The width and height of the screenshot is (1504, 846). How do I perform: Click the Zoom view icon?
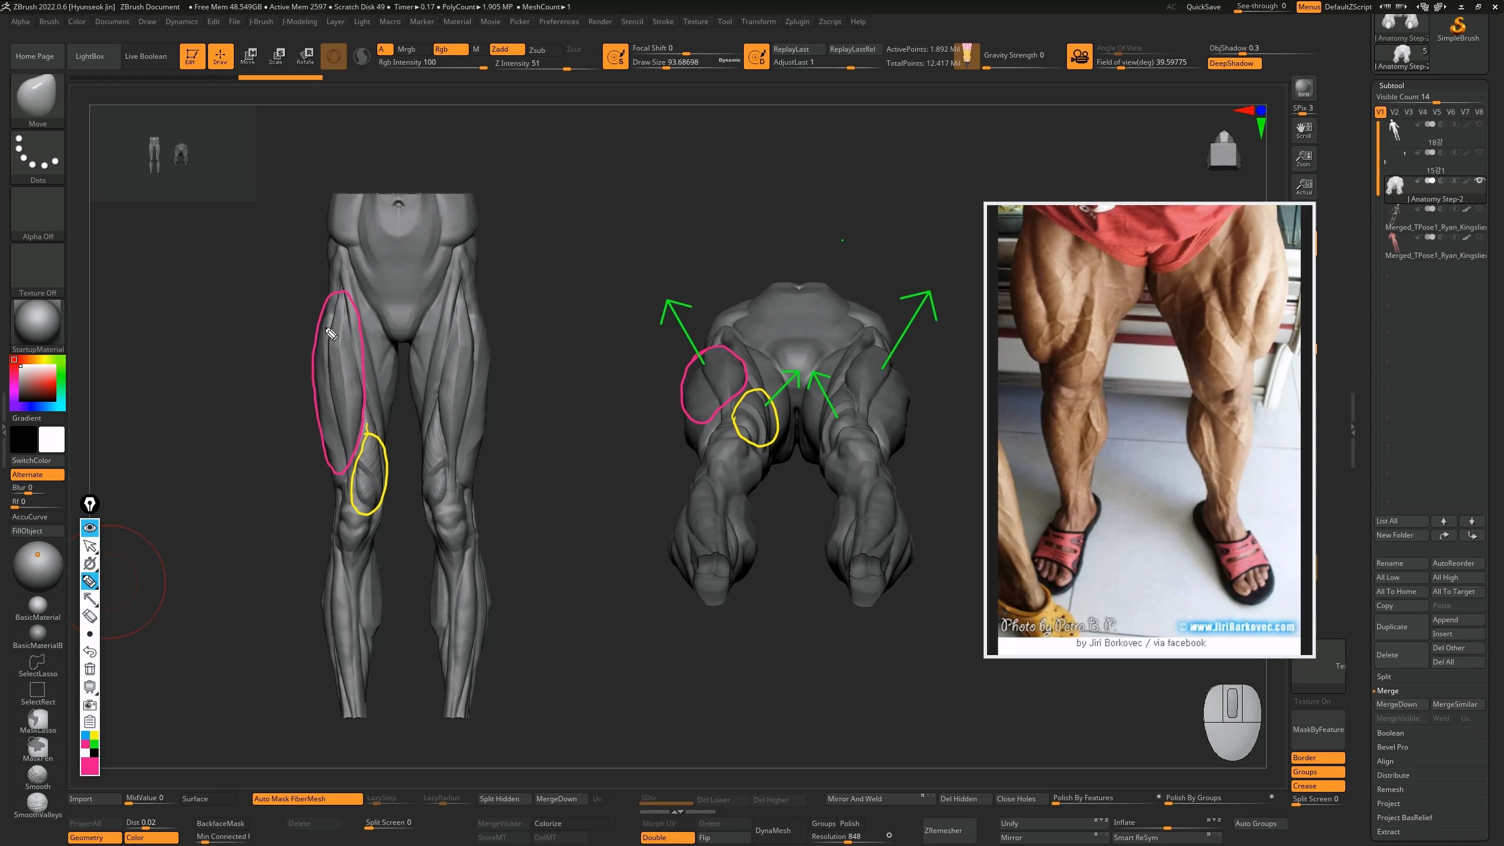tap(1304, 158)
